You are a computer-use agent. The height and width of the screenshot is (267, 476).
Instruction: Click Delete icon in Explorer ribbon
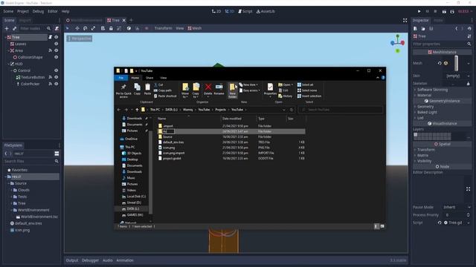coord(208,89)
